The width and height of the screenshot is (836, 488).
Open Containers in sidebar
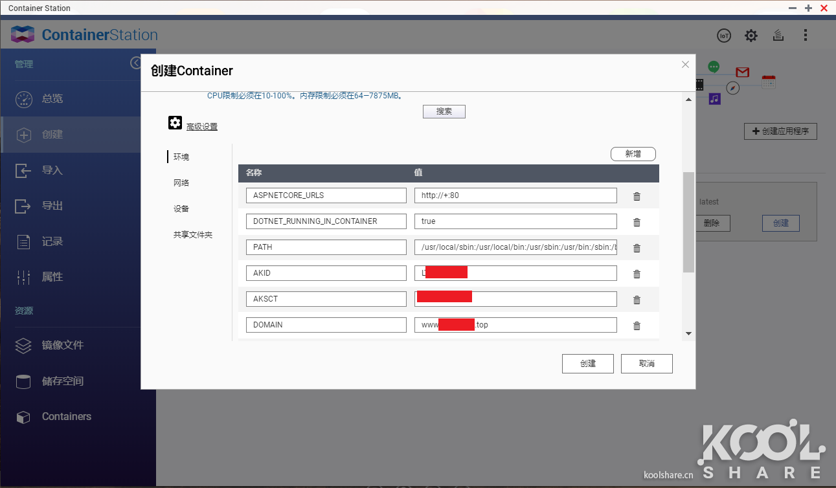[x=71, y=417]
